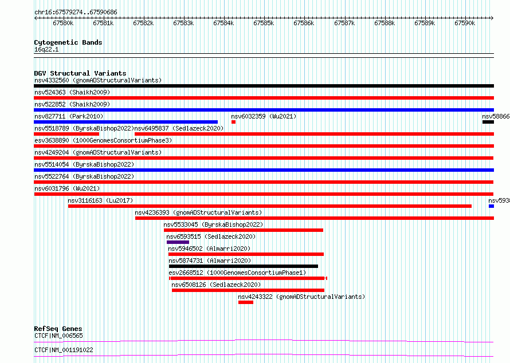Click the chr16:67579274..67590686 region label
The image size is (510, 363).
point(76,13)
